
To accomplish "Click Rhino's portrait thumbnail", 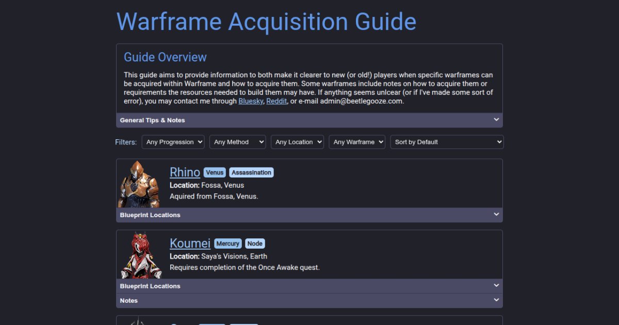I will point(140,184).
